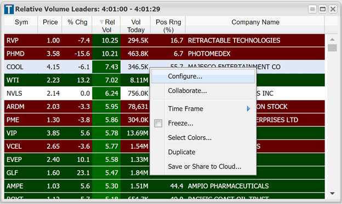Open the window menu icon with three lines
The width and height of the screenshot is (342, 204).
coord(312,9)
